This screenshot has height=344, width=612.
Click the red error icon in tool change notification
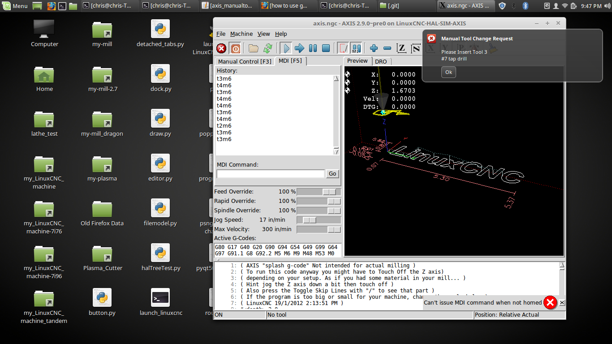(431, 39)
